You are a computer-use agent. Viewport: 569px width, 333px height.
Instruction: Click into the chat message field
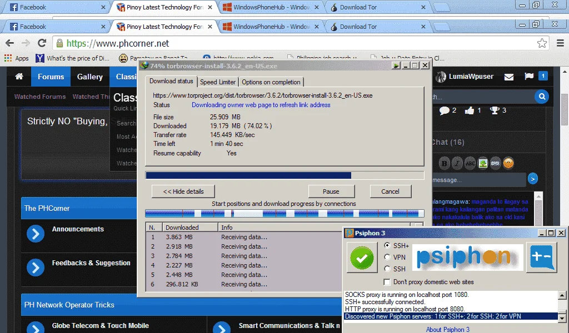coord(479,180)
